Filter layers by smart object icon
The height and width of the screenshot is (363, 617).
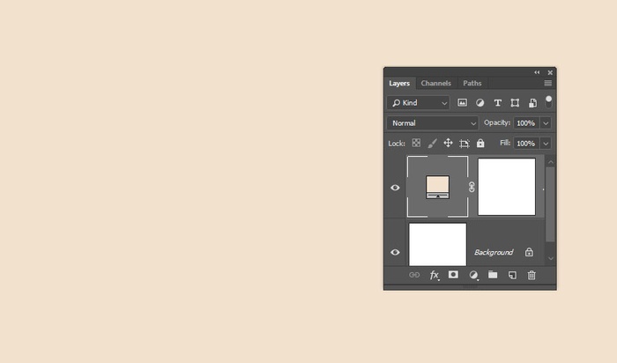pyautogui.click(x=532, y=103)
